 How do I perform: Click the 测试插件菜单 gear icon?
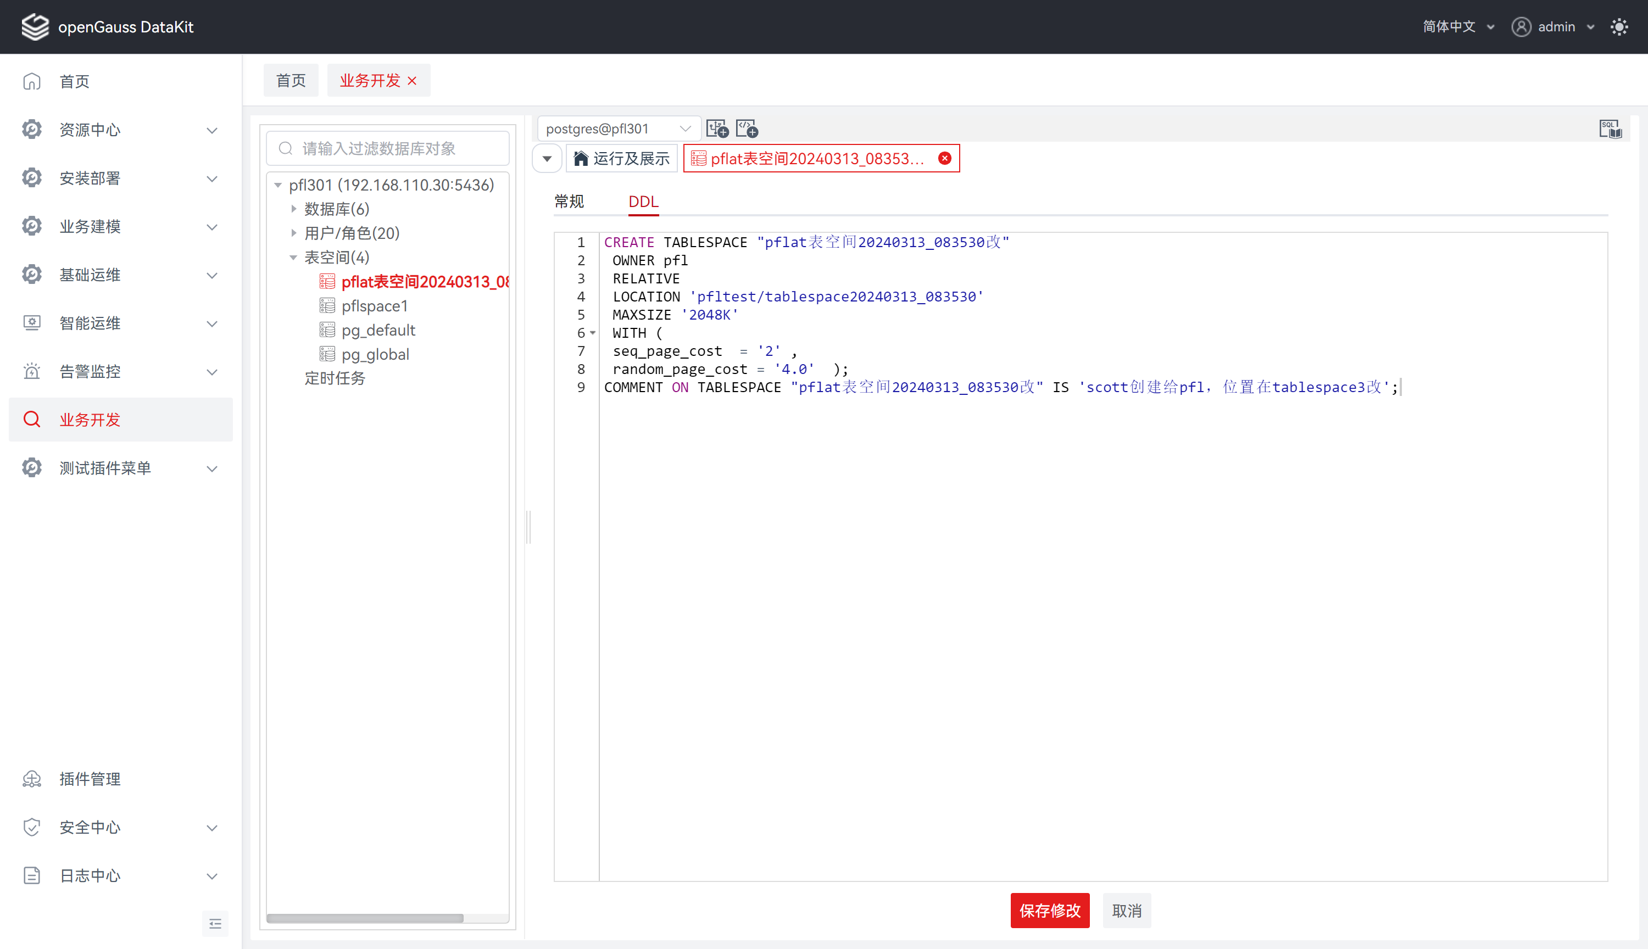coord(32,467)
